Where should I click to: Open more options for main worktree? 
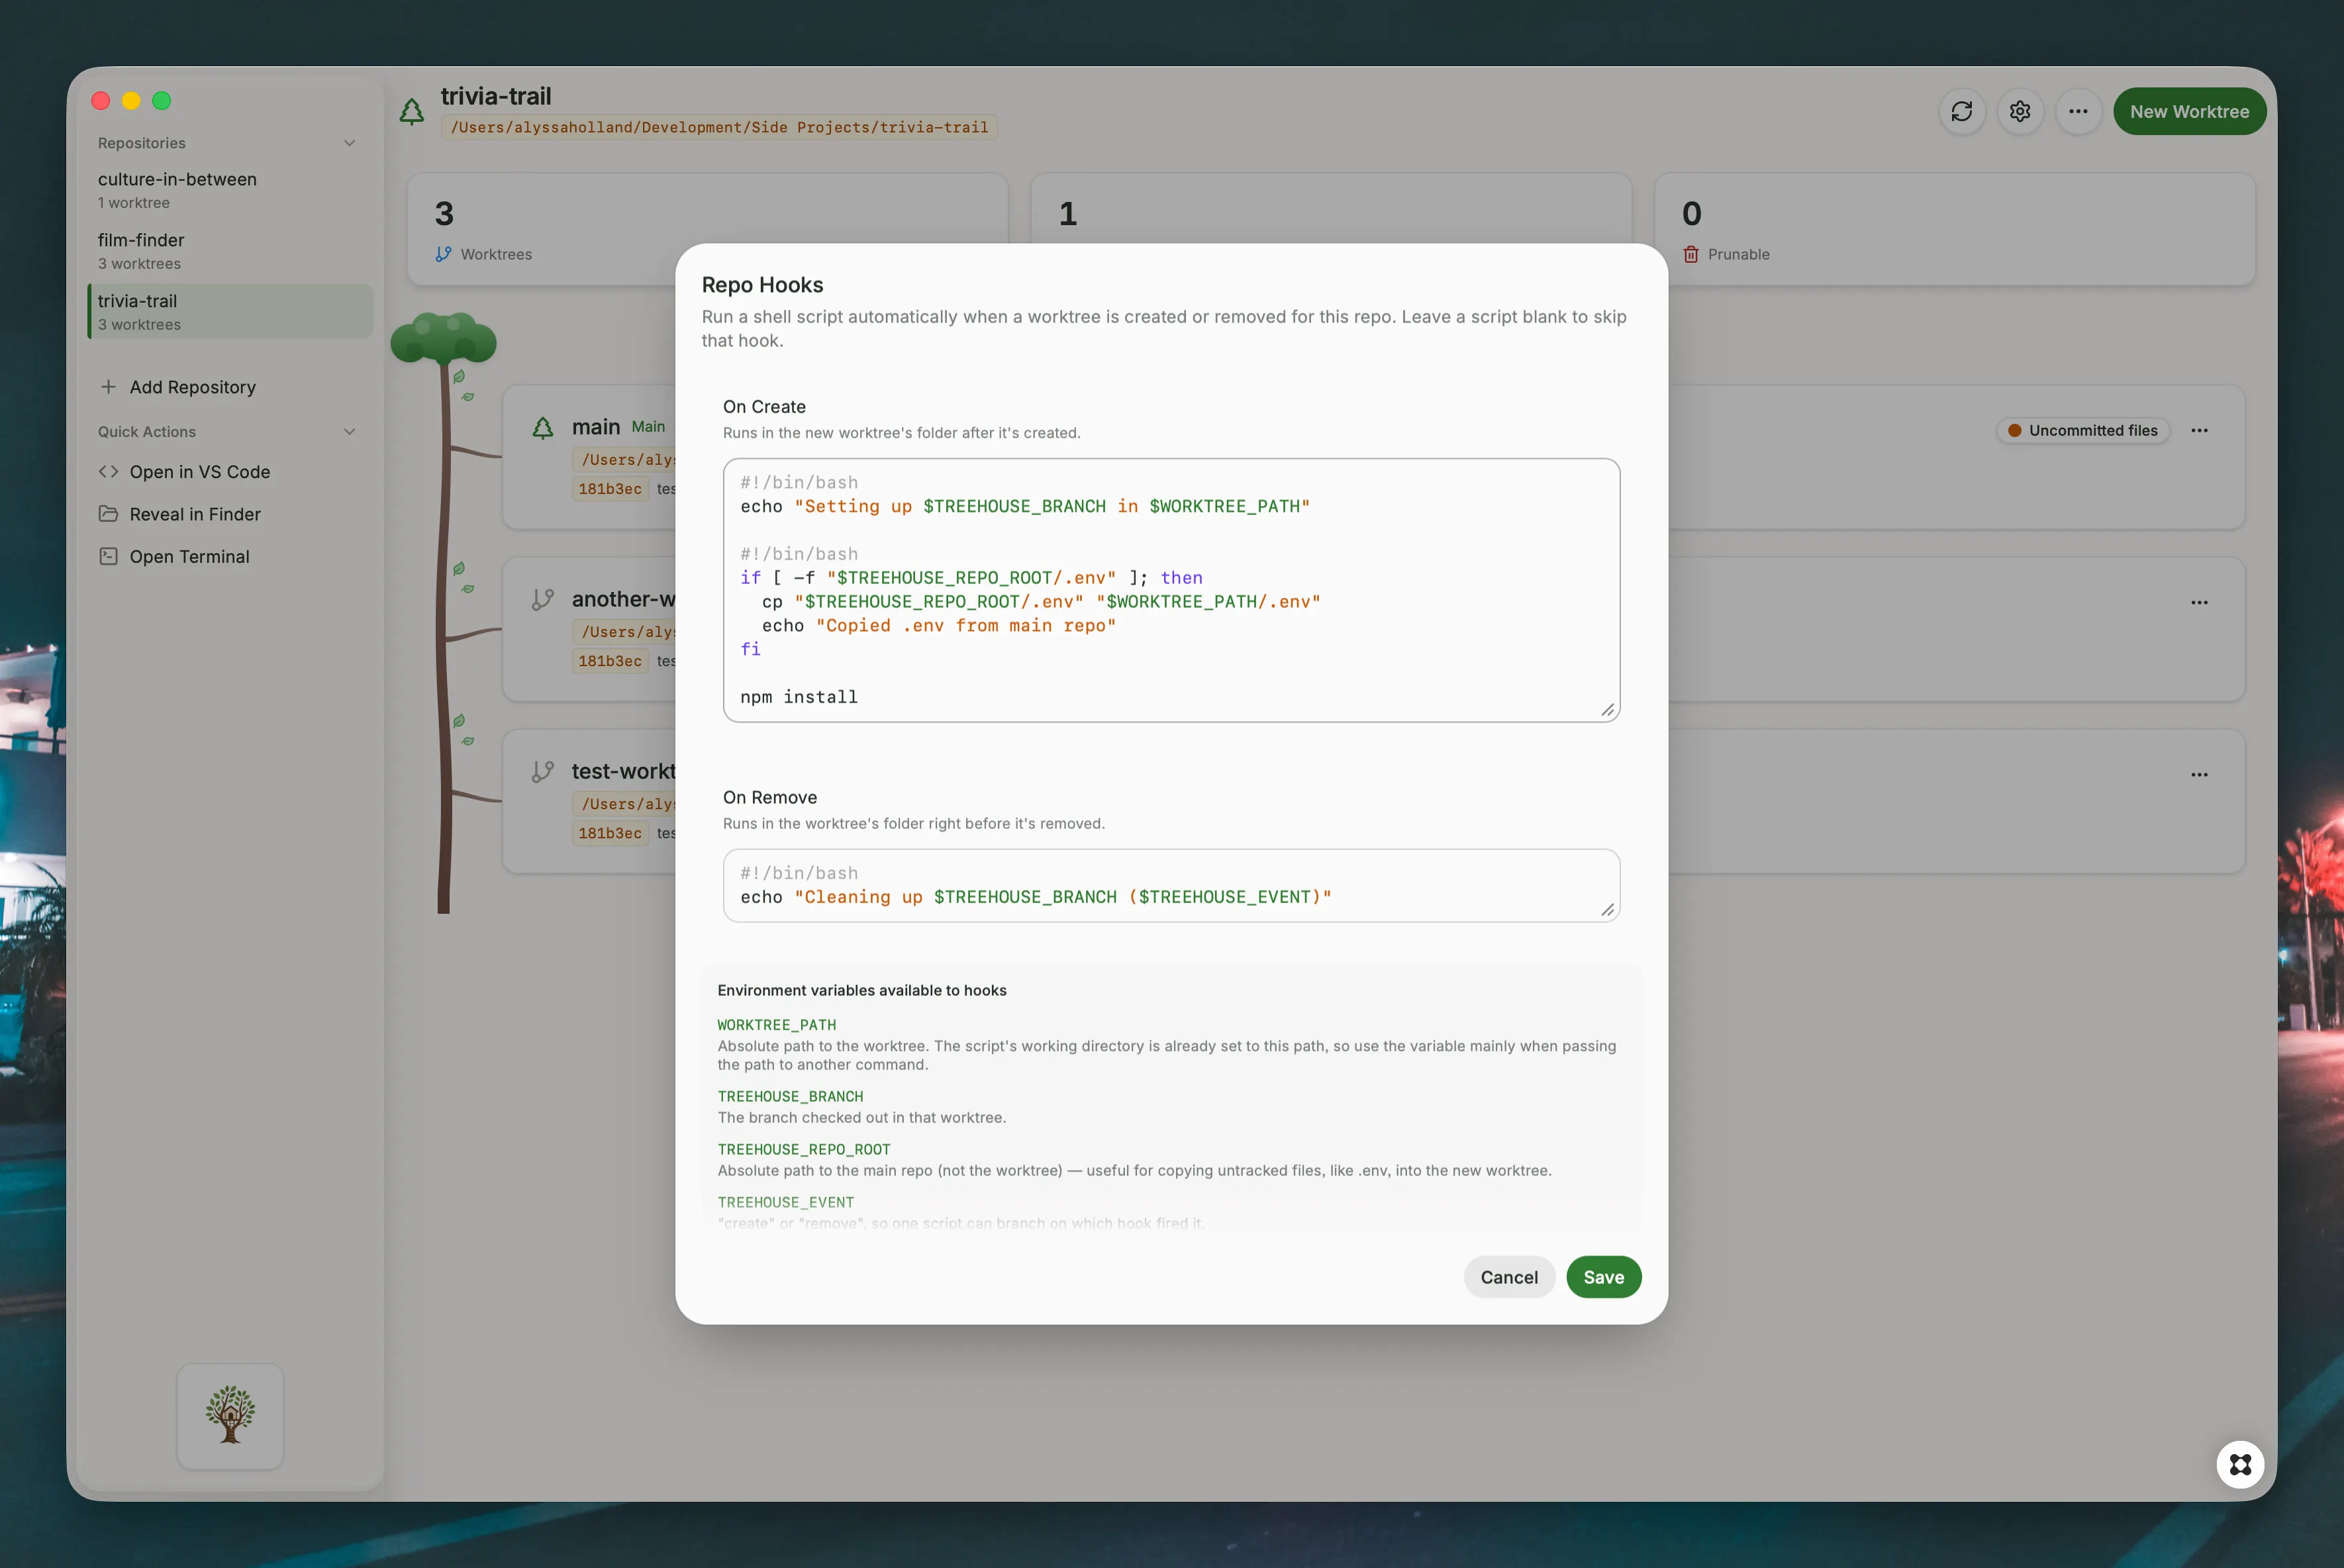(x=2199, y=431)
